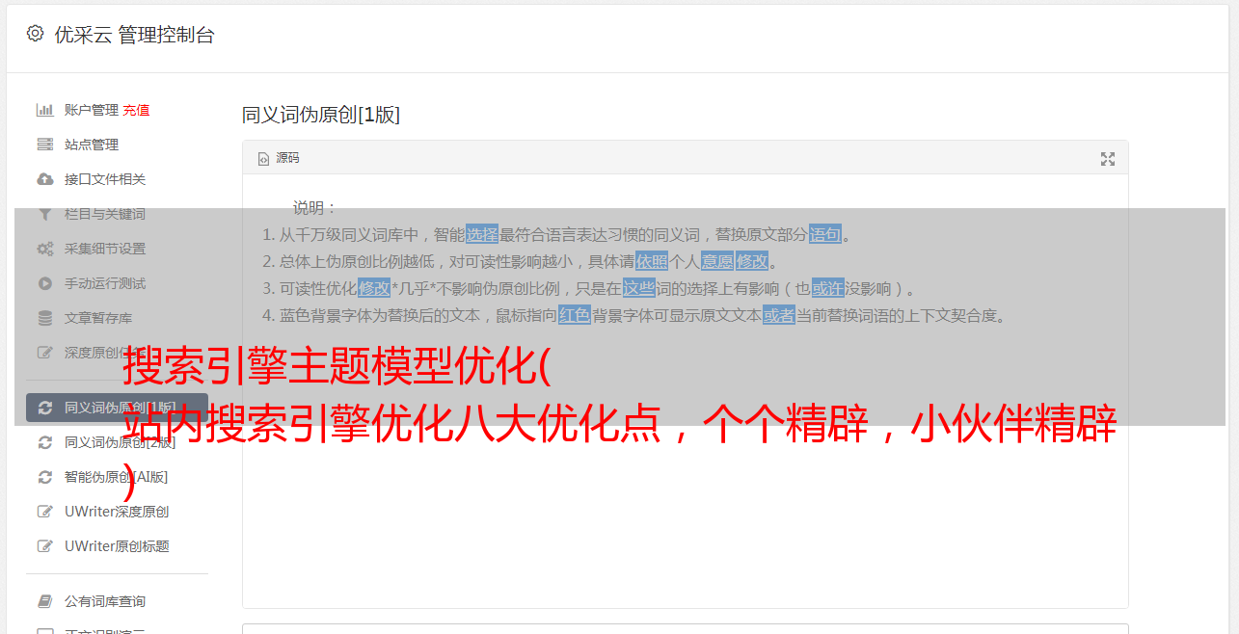This screenshot has width=1239, height=634.
Task: Open 智能伪原创[AI版] menu item
Action: point(116,477)
